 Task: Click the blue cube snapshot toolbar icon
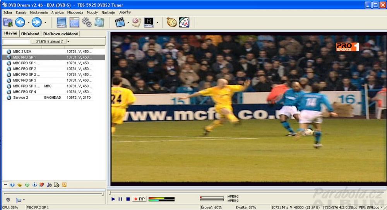[99, 22]
